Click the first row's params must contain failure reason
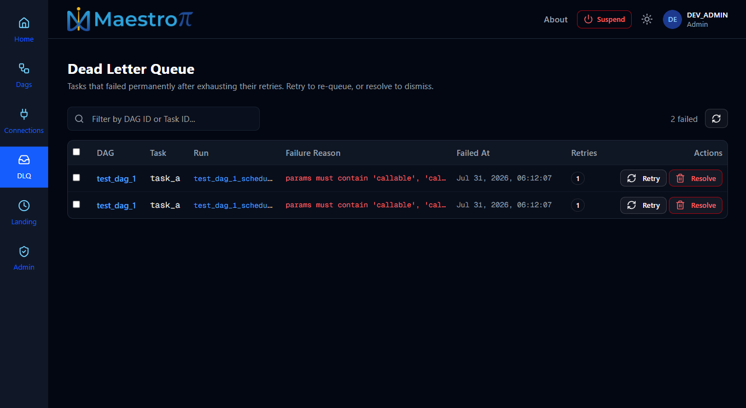Image resolution: width=746 pixels, height=408 pixels. pyautogui.click(x=366, y=178)
